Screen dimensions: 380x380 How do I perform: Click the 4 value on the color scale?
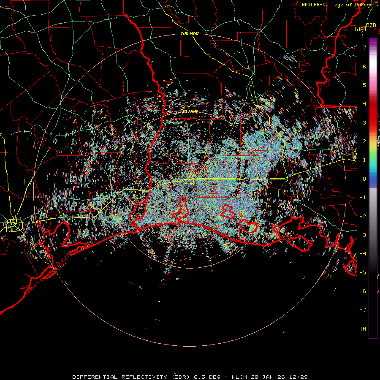(364, 104)
